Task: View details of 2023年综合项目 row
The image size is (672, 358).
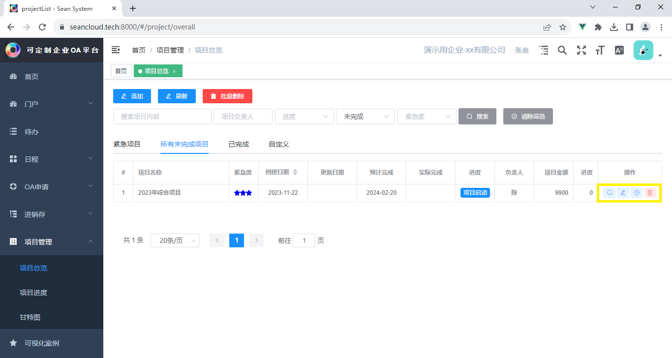Action: (x=610, y=193)
